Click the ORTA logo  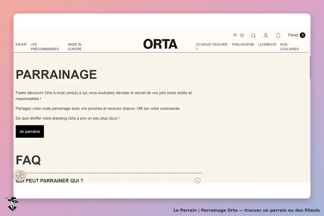point(160,44)
